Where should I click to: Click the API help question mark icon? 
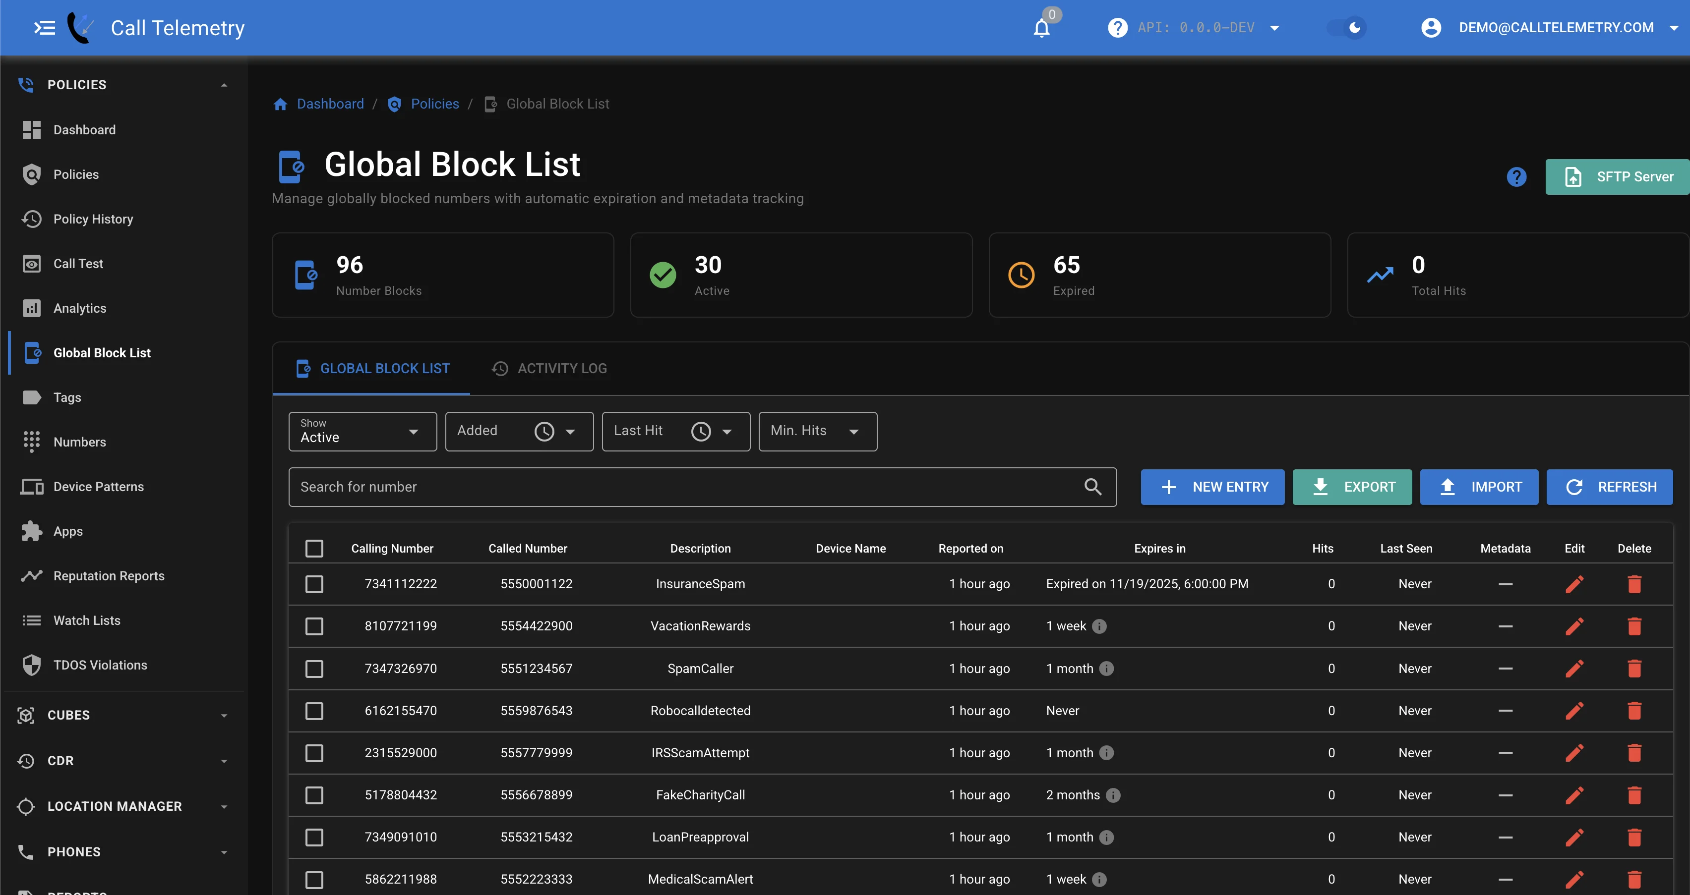point(1117,28)
